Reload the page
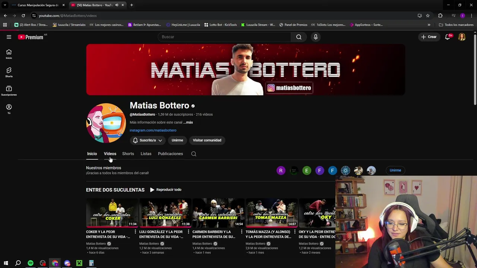Image resolution: width=477 pixels, height=268 pixels. [x=23, y=16]
